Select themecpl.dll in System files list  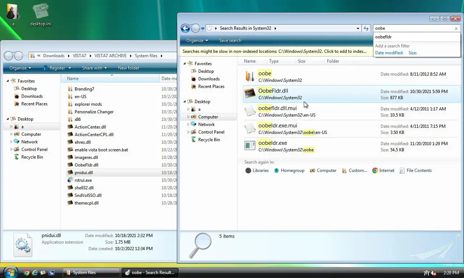[x=86, y=203]
